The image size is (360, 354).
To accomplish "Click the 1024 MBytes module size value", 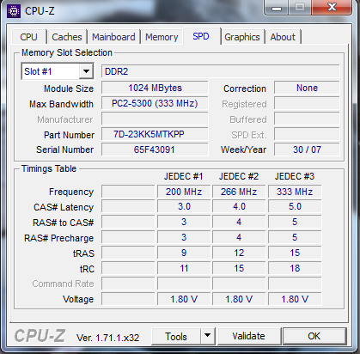I will [x=155, y=88].
